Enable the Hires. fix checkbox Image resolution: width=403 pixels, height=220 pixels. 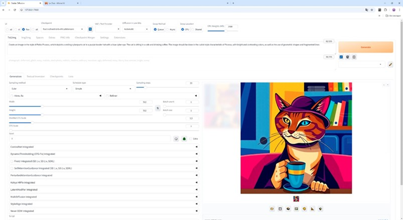12,96
